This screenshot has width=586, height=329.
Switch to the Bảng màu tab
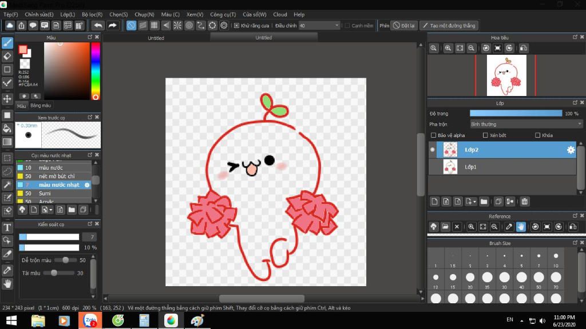pyautogui.click(x=41, y=106)
